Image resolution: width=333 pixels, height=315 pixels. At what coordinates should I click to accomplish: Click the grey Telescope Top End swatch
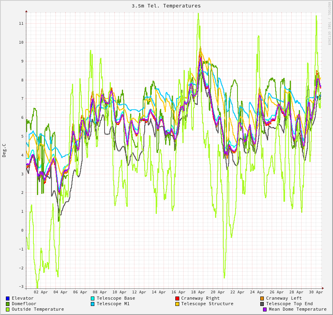click(x=262, y=304)
